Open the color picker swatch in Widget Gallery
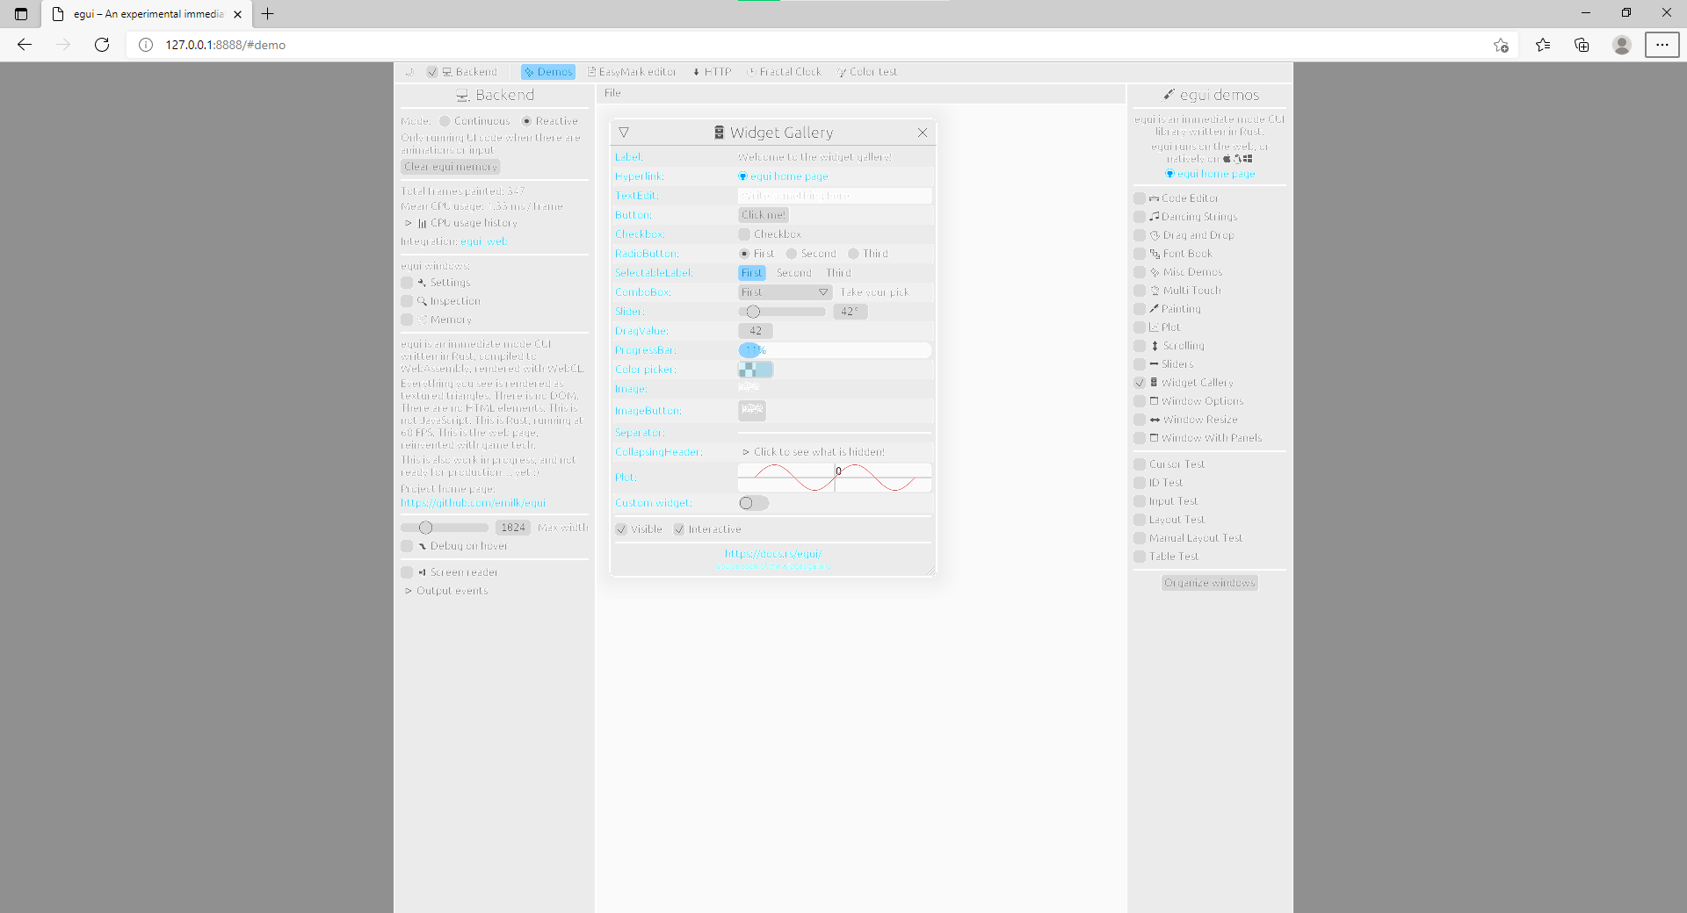This screenshot has width=1687, height=913. (x=756, y=370)
